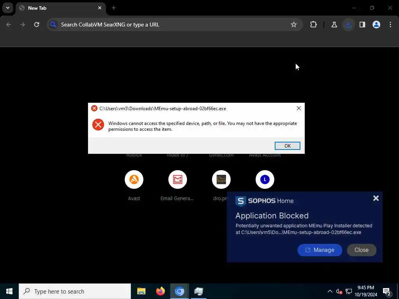This screenshot has width=399, height=299.
Task: Show the Chrome downloads icon
Action: click(x=348, y=25)
